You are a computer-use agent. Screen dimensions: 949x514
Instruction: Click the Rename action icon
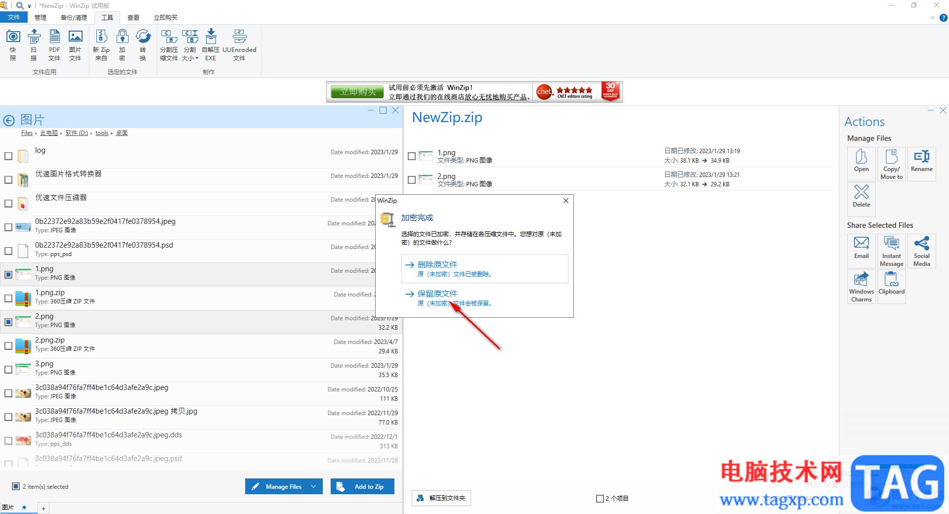tap(921, 164)
